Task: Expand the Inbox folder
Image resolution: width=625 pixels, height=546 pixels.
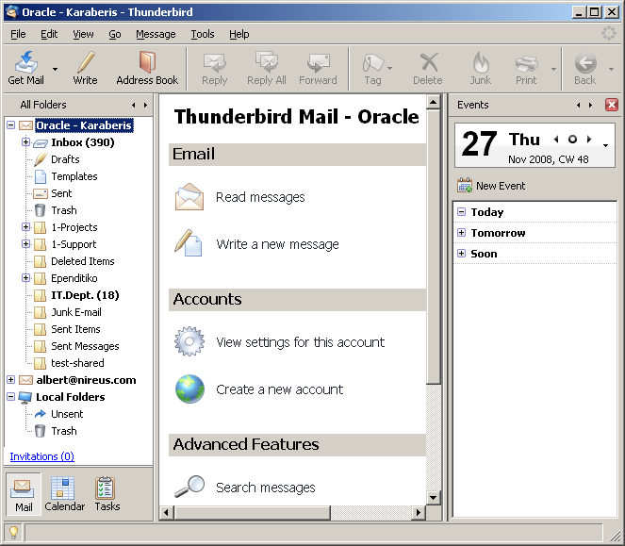Action: click(x=25, y=142)
